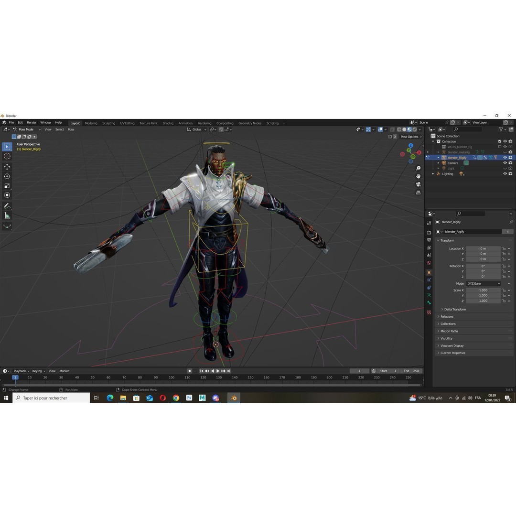Select the Move tool
This screenshot has width=516, height=516.
[7, 167]
